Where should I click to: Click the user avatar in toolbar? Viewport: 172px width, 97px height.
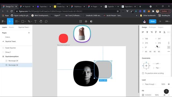pos(145,21)
